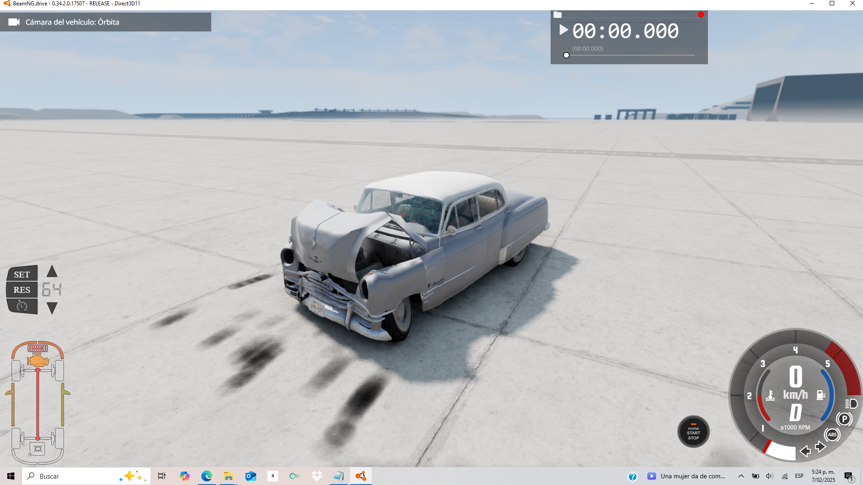The image size is (863, 485).
Task: Switch ESP keyboard language
Action: pyautogui.click(x=799, y=476)
